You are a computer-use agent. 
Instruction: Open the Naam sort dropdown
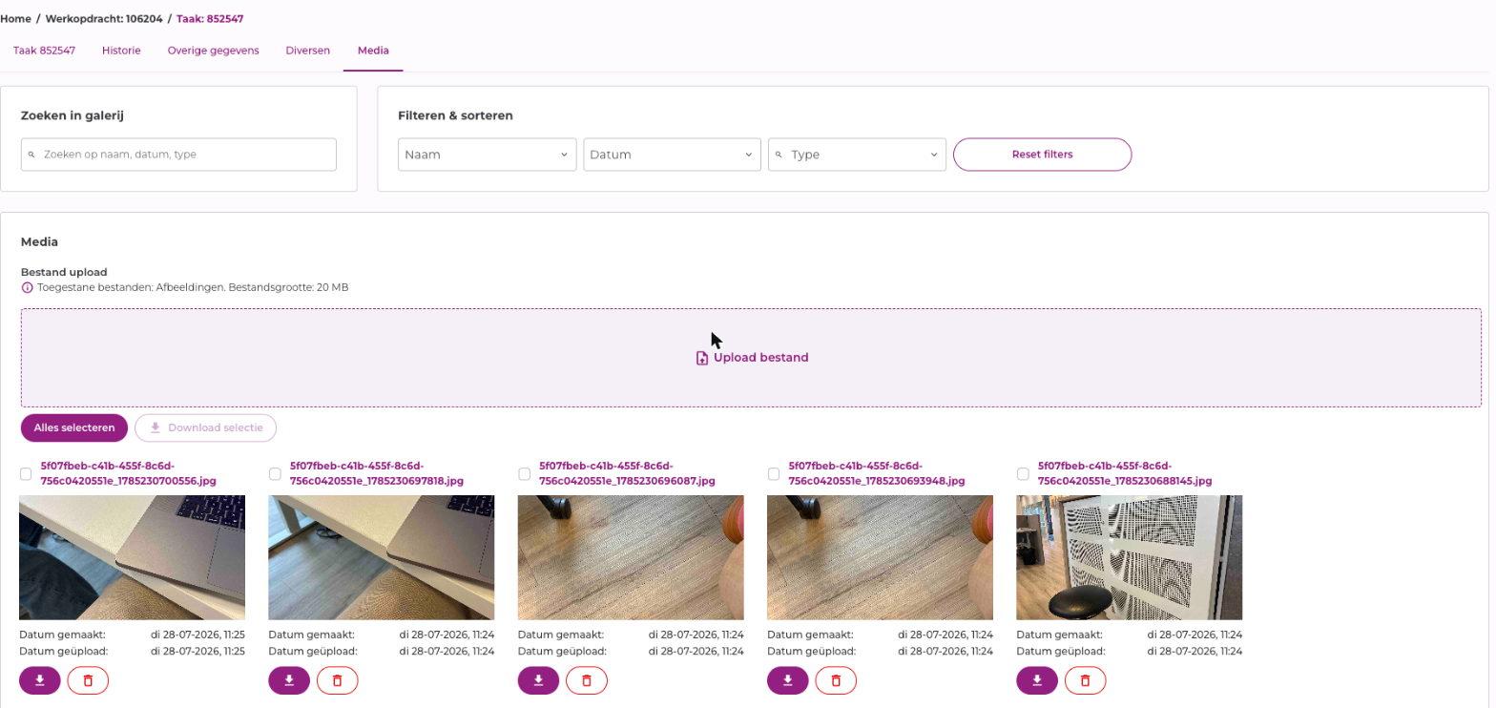(x=488, y=155)
